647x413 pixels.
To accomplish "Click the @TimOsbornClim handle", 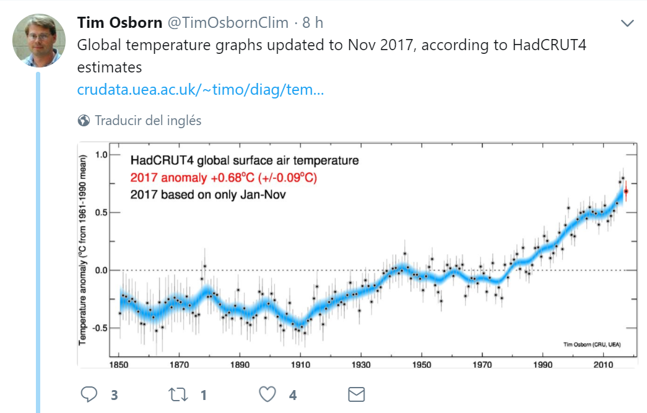I will tap(228, 23).
